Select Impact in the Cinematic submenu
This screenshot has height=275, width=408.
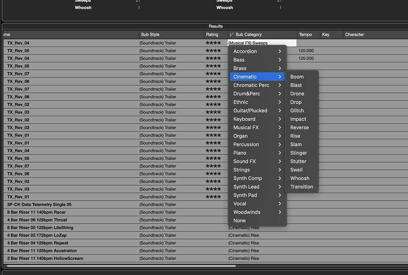(x=298, y=119)
